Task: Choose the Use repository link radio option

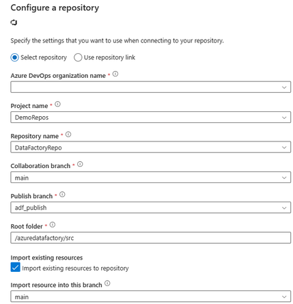Action: click(x=78, y=57)
